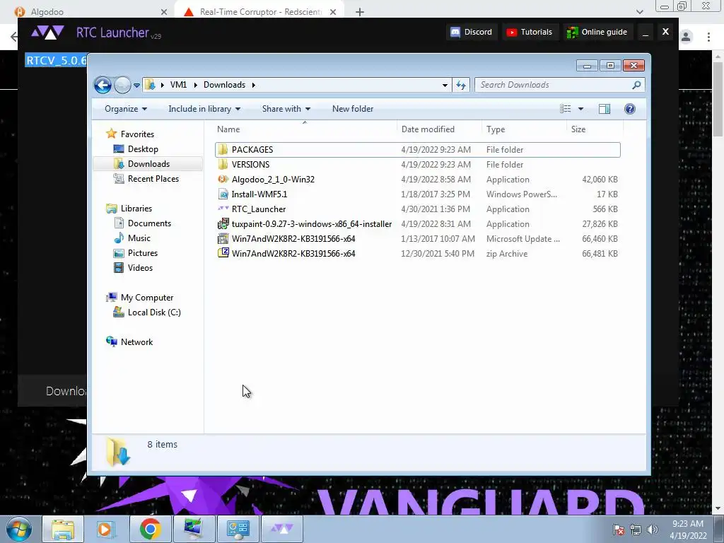Click the search magnifier icon

pyautogui.click(x=636, y=85)
